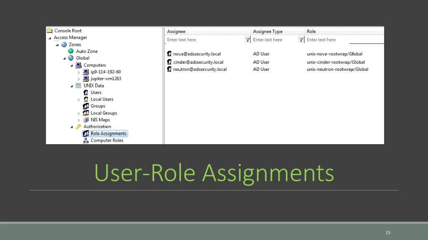Click the unix-nova-rootwrap/Global role cell
428x240 pixels.
[334, 54]
